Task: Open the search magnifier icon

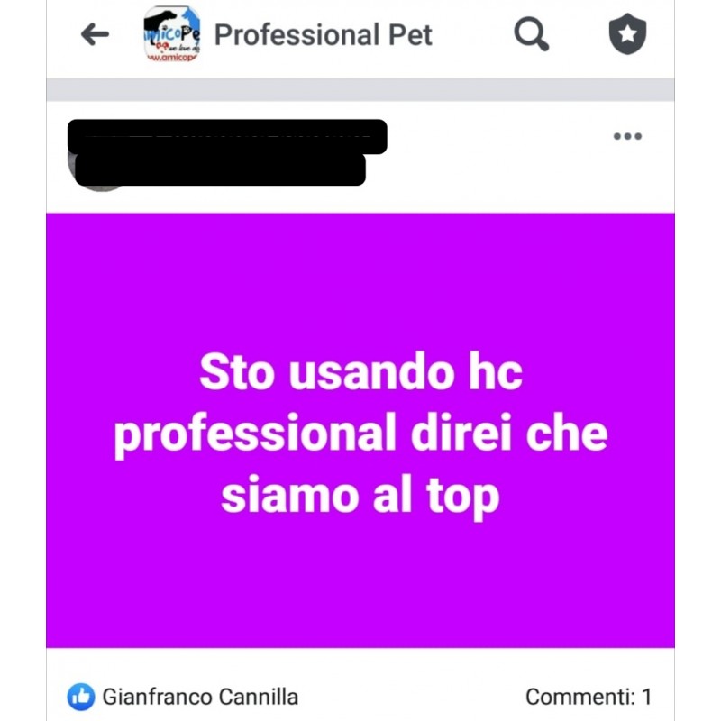Action: click(x=531, y=34)
